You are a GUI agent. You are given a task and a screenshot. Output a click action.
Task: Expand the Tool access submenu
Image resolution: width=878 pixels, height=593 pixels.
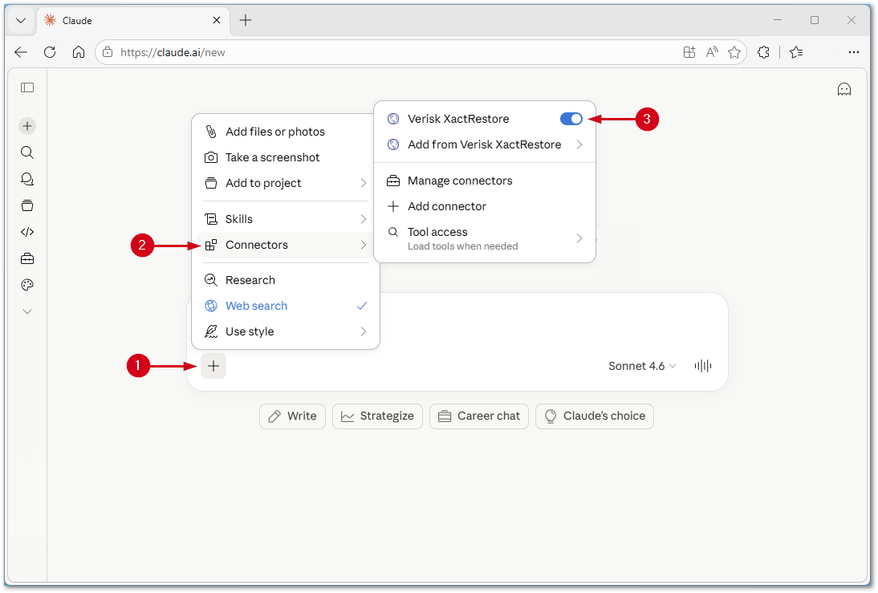click(x=485, y=238)
